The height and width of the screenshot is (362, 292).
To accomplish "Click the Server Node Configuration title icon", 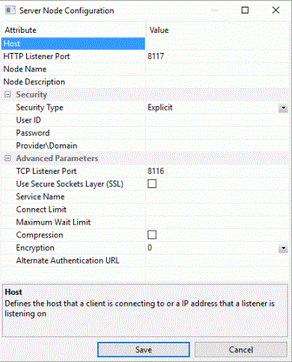I will 10,10.
